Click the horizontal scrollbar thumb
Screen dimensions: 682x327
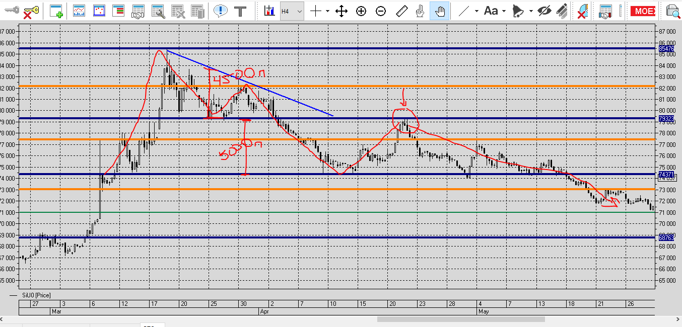[460, 319]
